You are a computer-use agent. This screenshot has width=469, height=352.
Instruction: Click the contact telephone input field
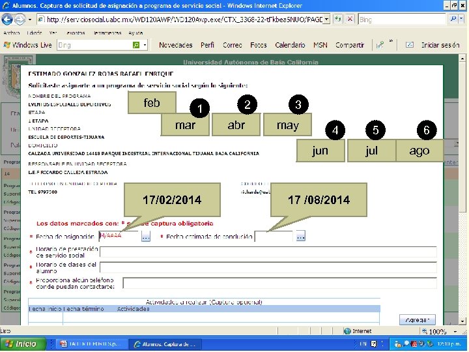click(279, 283)
